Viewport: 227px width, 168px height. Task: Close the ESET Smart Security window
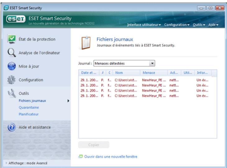click(x=220, y=8)
